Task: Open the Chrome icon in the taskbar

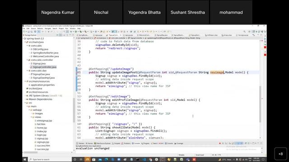Action: (150, 159)
